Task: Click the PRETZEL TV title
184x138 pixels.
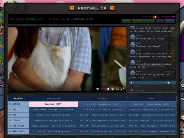Action: (92, 8)
